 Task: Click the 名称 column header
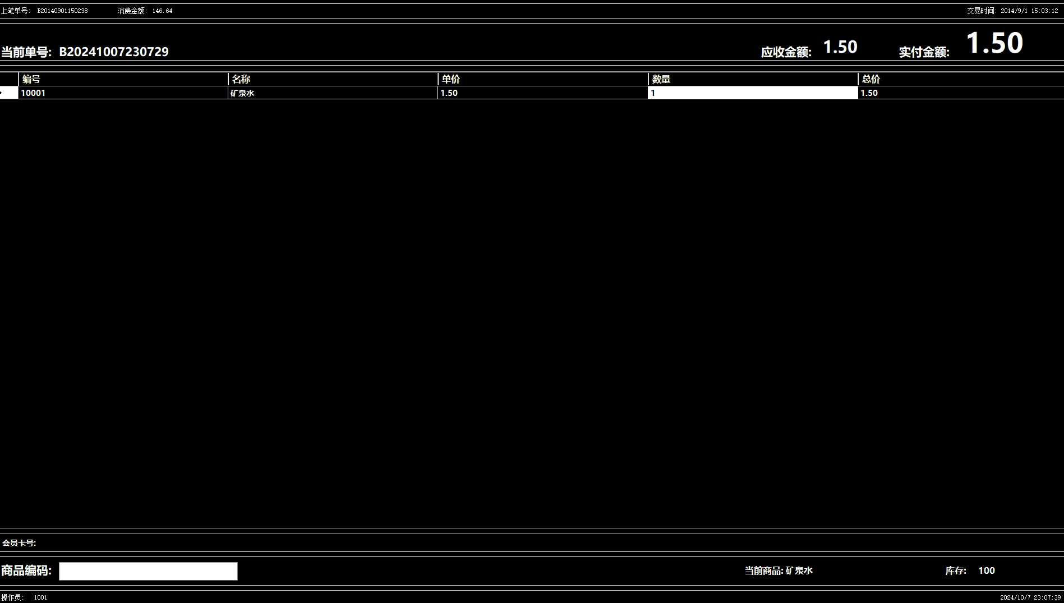tap(333, 79)
